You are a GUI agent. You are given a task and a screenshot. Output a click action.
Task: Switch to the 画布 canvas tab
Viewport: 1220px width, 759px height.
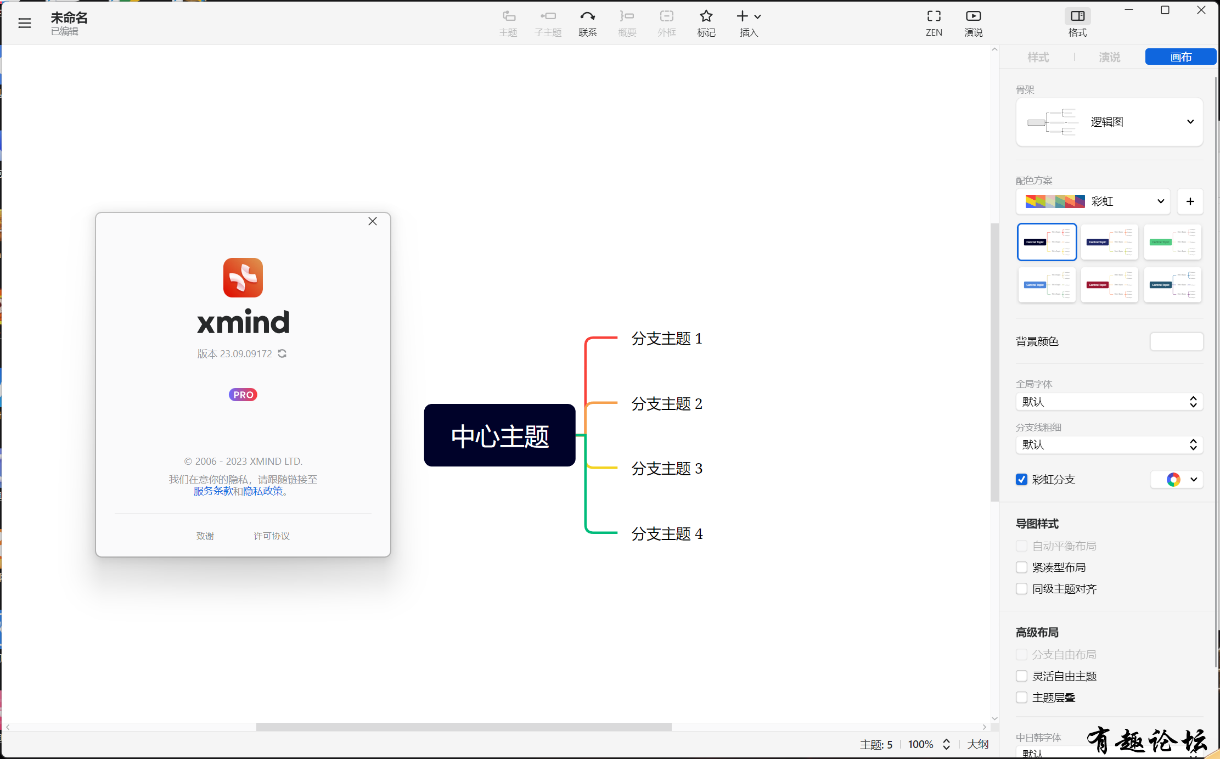click(x=1180, y=57)
